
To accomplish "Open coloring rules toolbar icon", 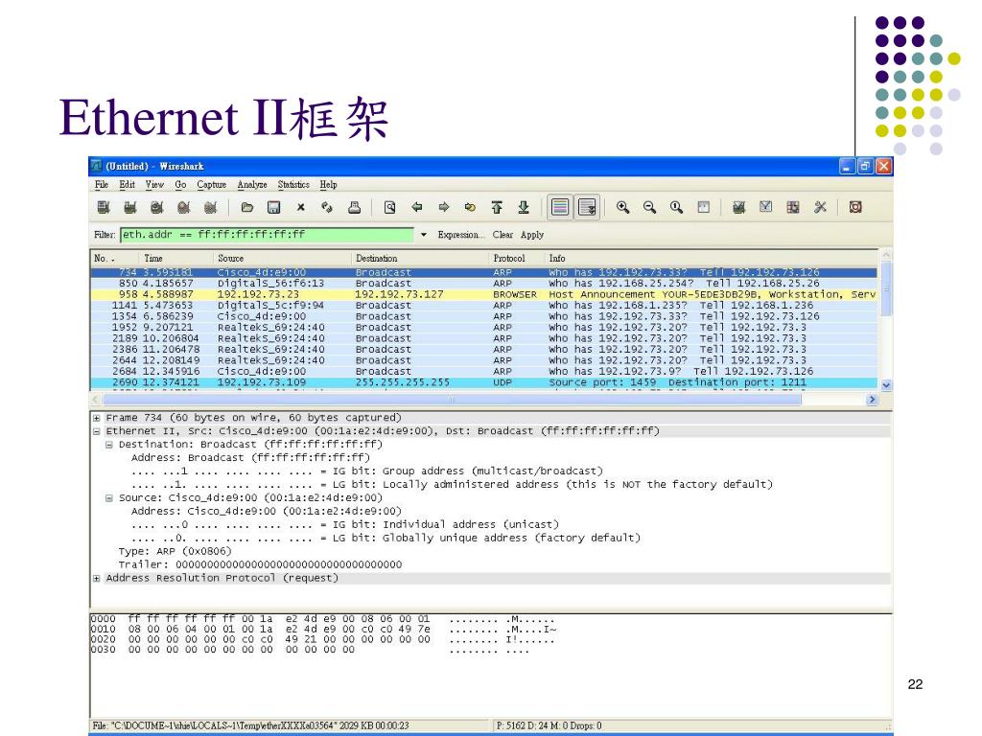I will [793, 207].
